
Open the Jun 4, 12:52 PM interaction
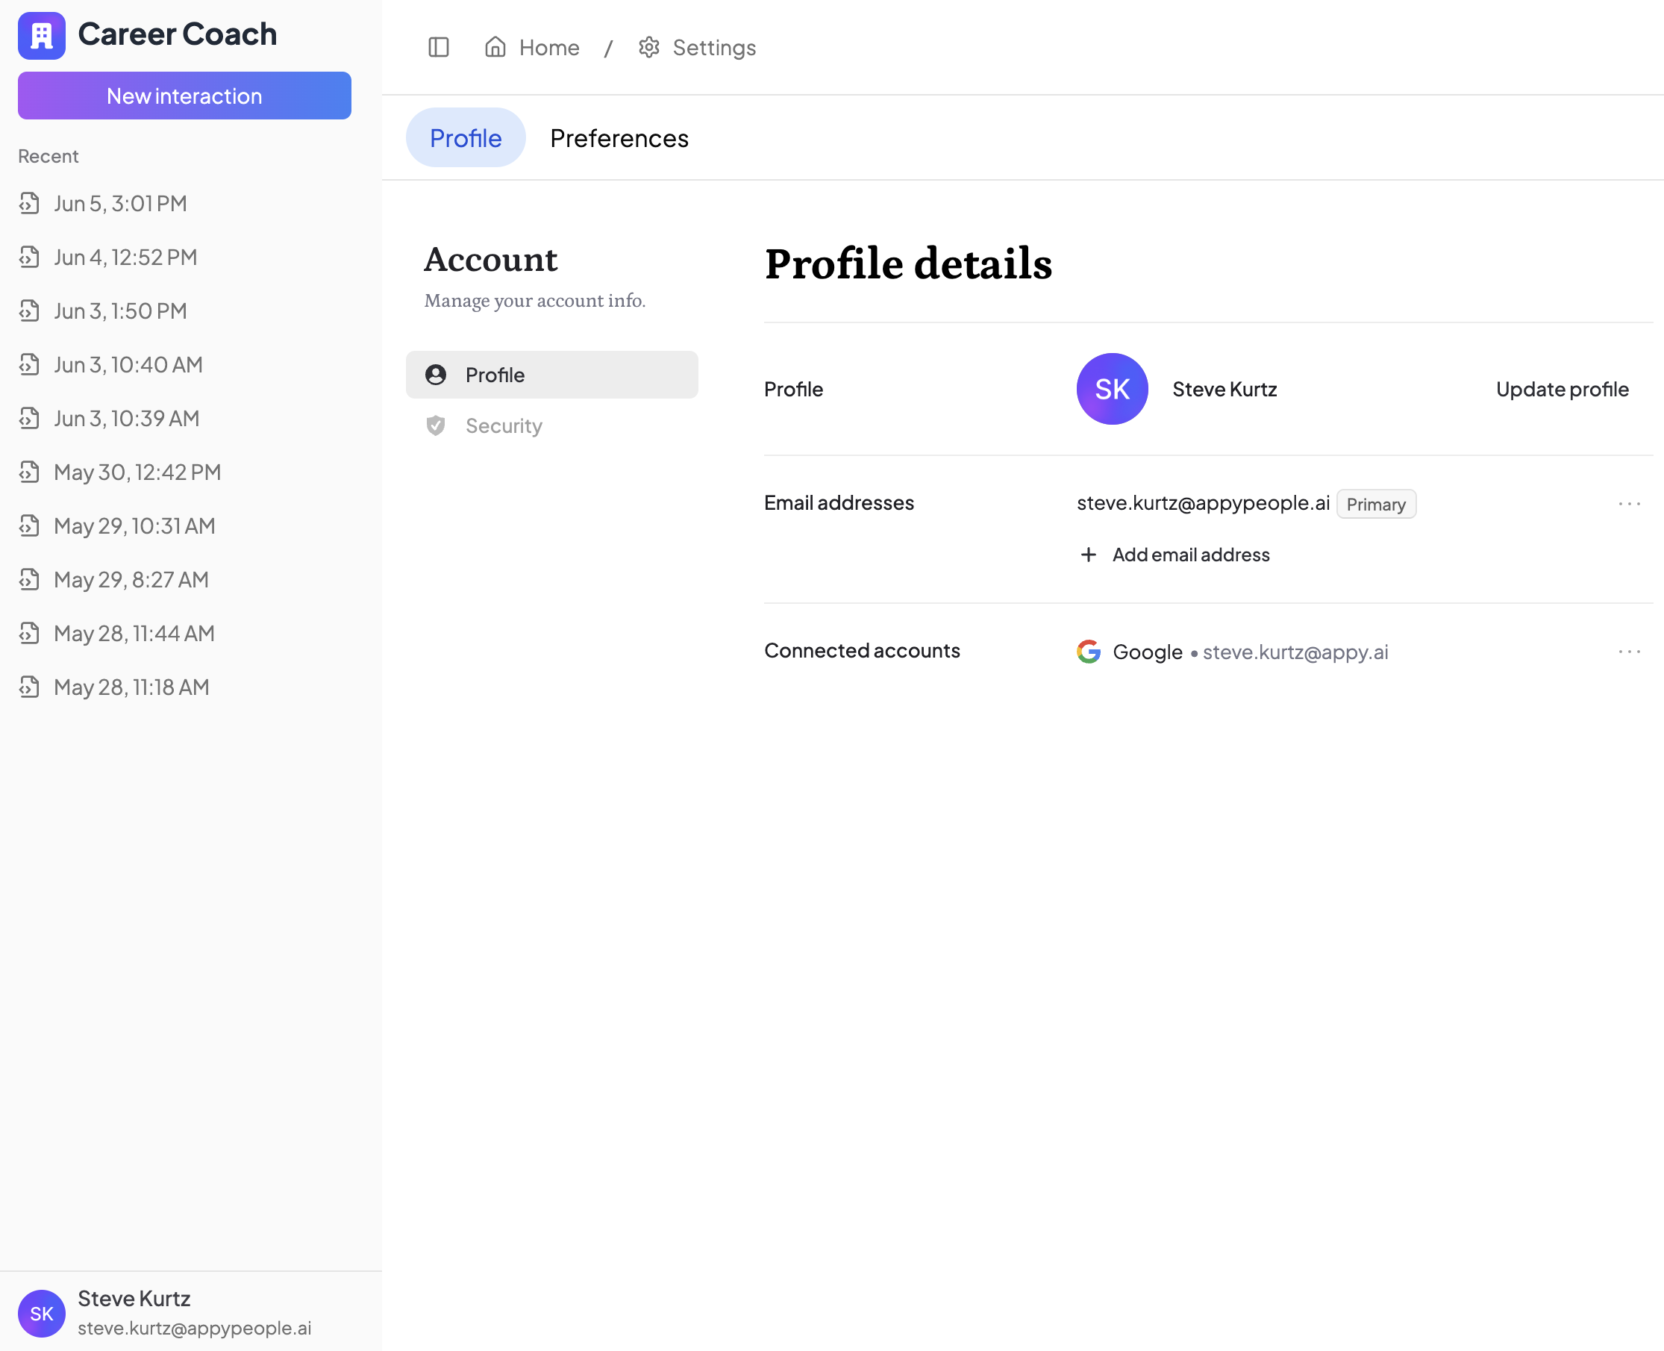coord(125,258)
